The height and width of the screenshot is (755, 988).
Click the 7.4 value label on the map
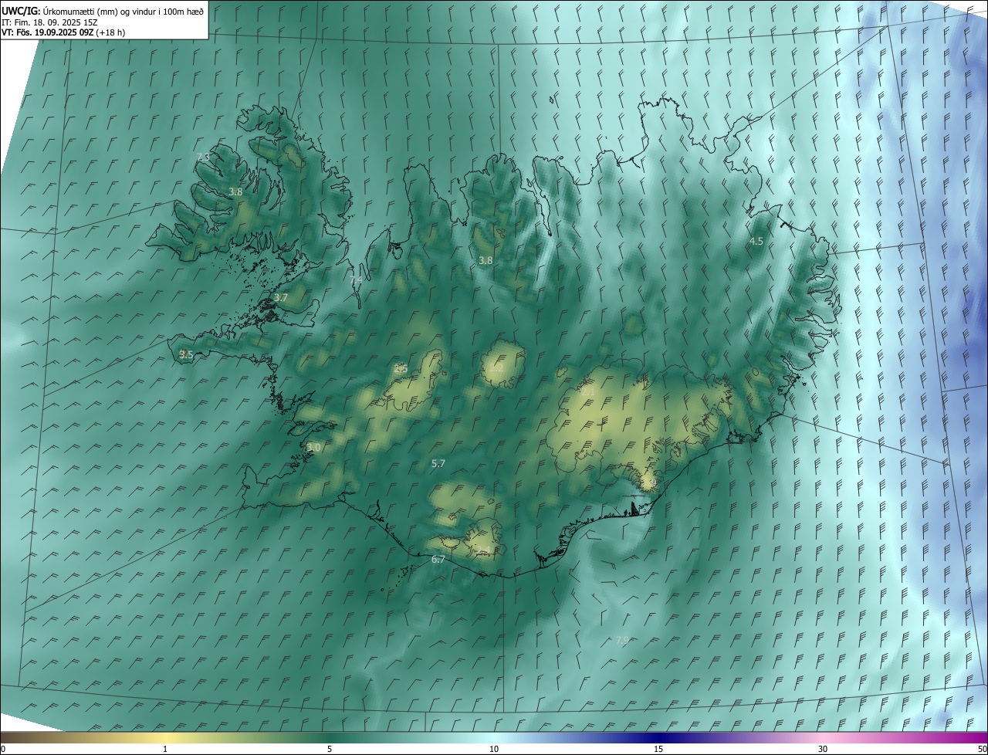tap(356, 279)
